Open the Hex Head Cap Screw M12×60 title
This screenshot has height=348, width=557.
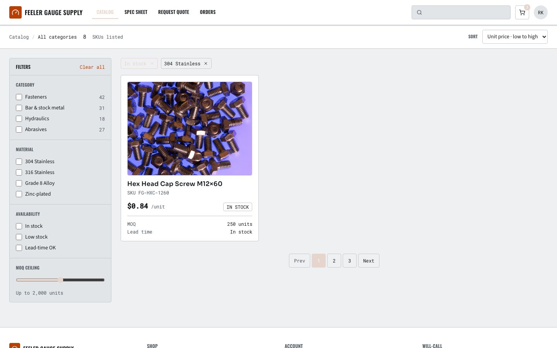[x=175, y=184]
